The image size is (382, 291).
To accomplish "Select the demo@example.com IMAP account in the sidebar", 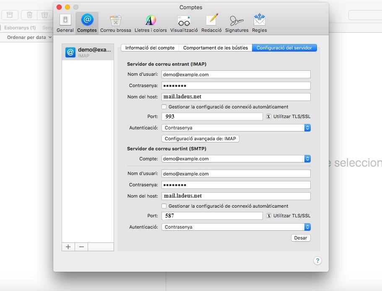I will click(x=88, y=52).
